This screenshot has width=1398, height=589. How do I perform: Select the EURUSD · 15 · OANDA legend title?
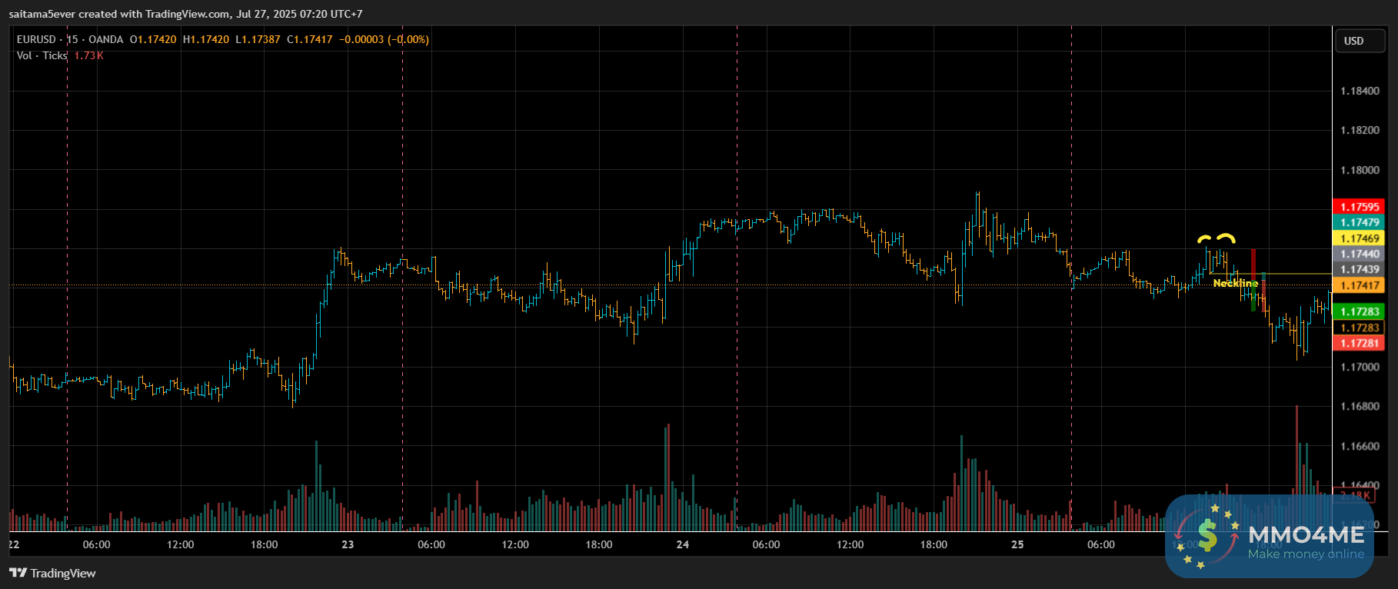click(70, 39)
